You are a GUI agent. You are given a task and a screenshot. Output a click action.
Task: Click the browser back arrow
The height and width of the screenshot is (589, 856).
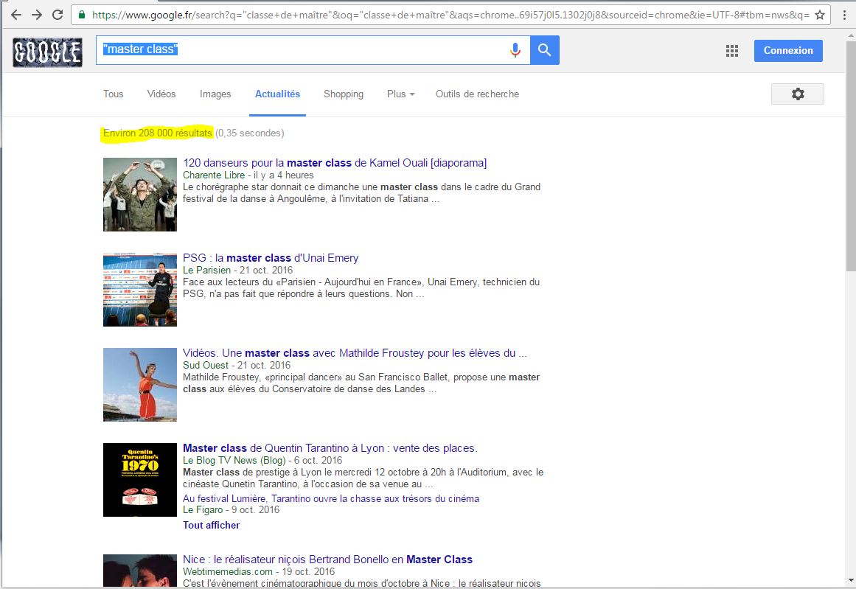point(16,15)
